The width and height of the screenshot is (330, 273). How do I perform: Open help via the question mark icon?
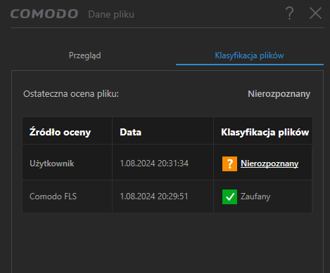coord(290,13)
